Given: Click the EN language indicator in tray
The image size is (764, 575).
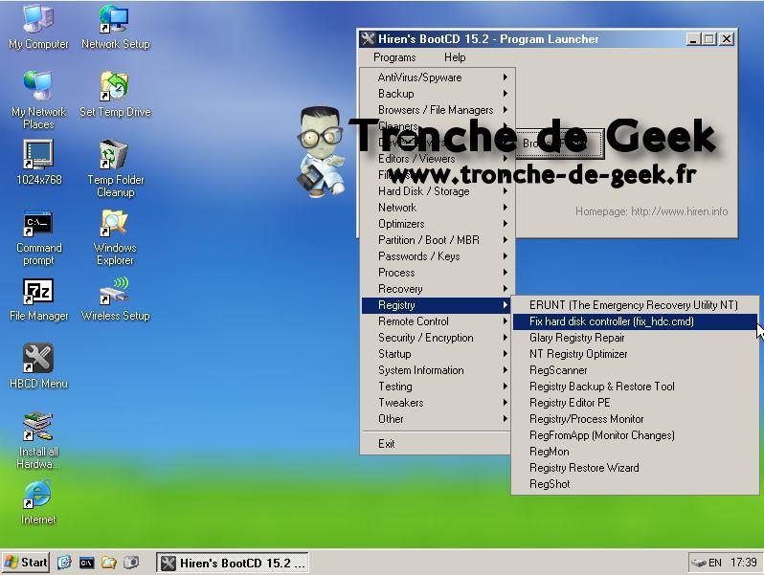Looking at the screenshot, I should coord(714,563).
